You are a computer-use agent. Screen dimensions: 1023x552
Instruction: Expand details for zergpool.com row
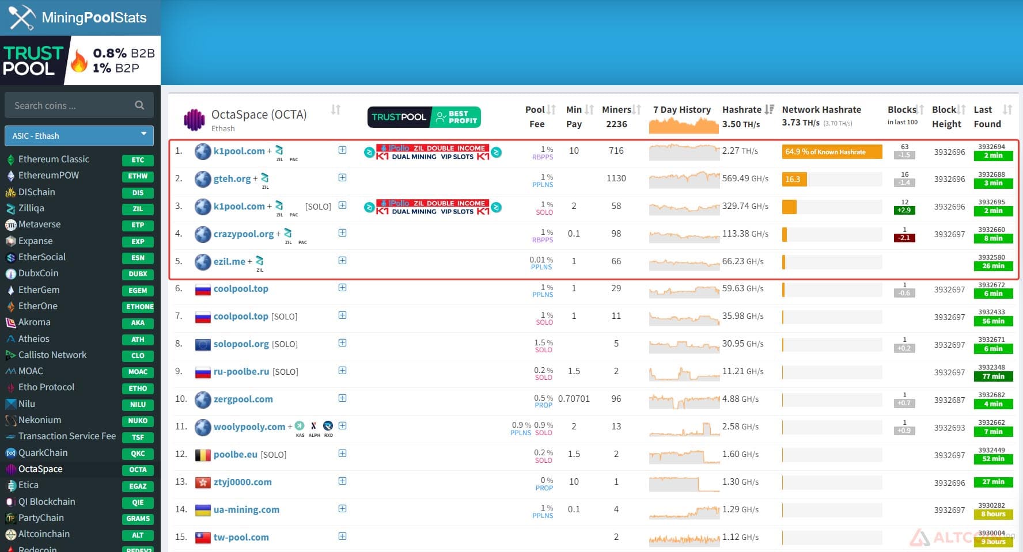pos(342,398)
